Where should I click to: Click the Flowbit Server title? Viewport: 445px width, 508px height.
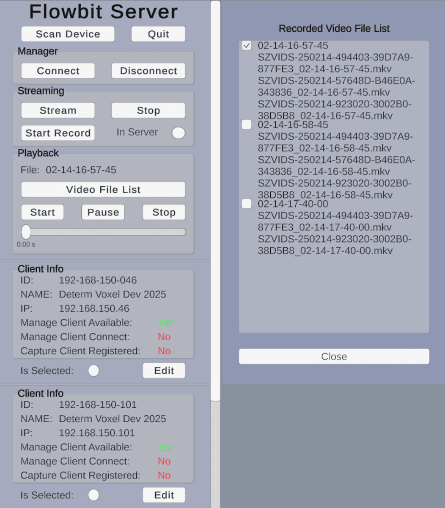[103, 11]
